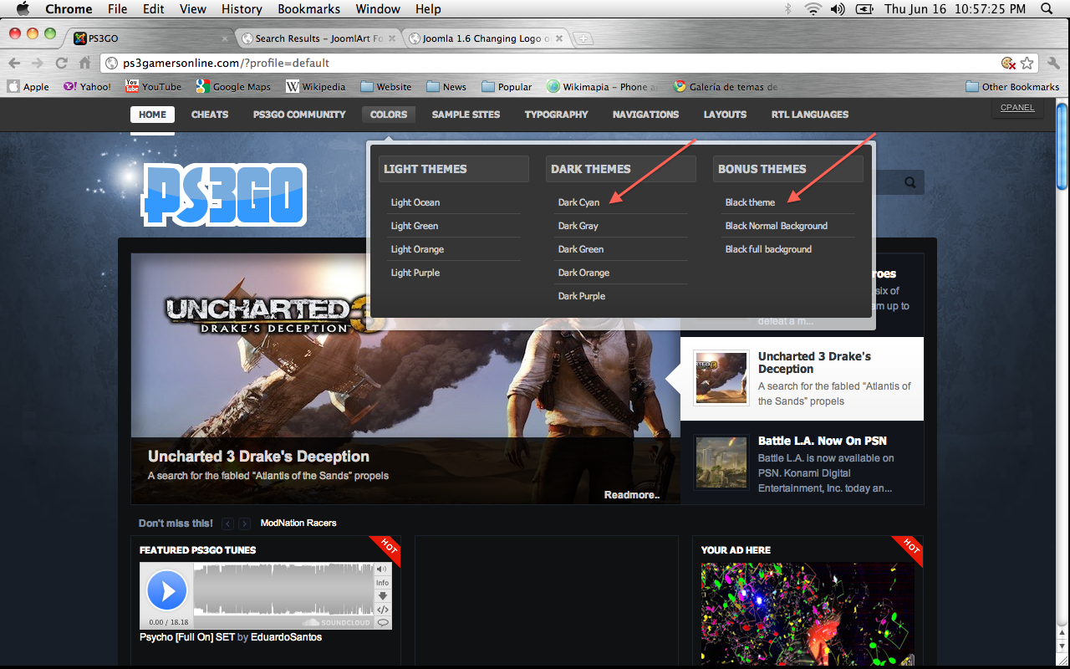
Task: Choose the Dark Cyan theme
Action: (578, 202)
